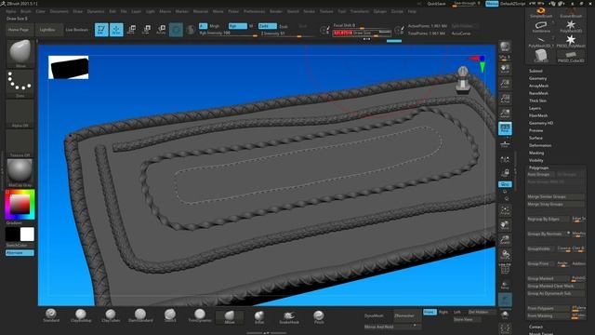Click the Group Masked button
Screen dimensions: 595x335
click(x=548, y=278)
